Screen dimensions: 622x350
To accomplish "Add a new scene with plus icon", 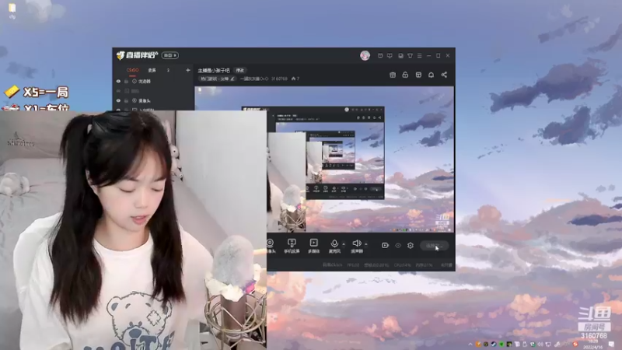I will [x=187, y=70].
